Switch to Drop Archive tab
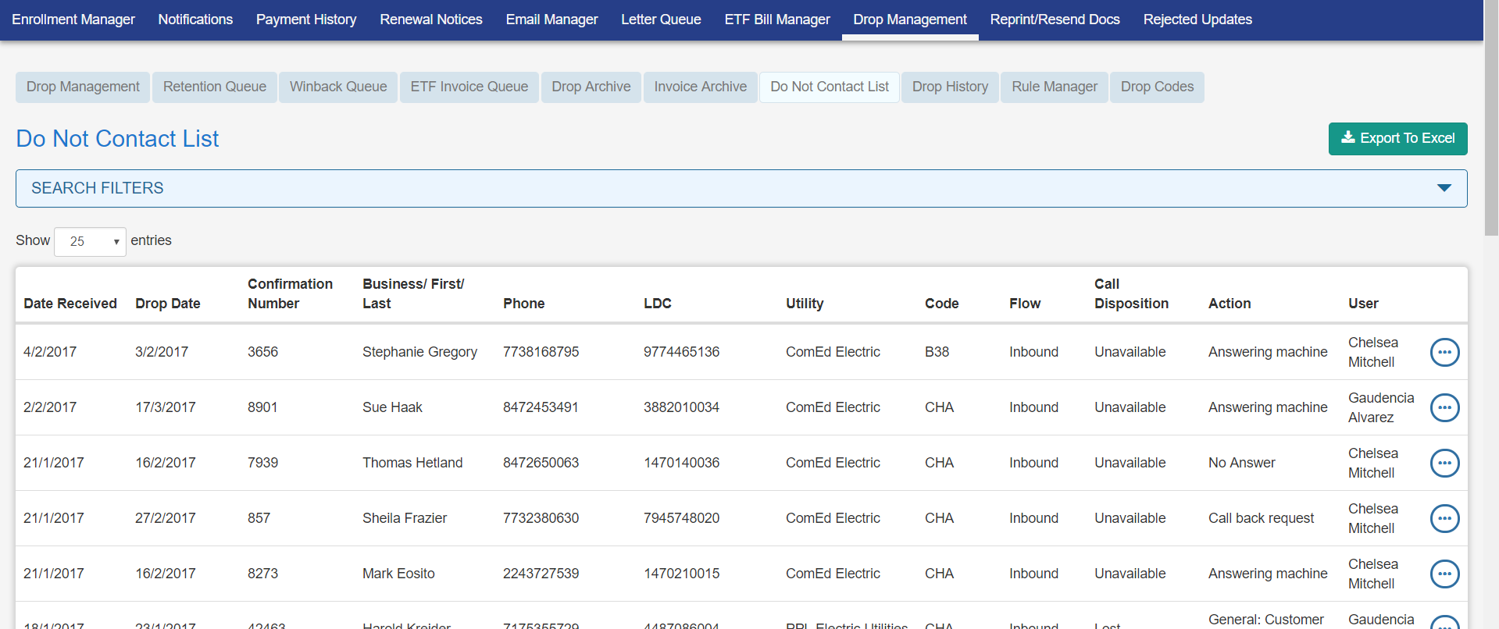Image resolution: width=1499 pixels, height=629 pixels. (591, 87)
